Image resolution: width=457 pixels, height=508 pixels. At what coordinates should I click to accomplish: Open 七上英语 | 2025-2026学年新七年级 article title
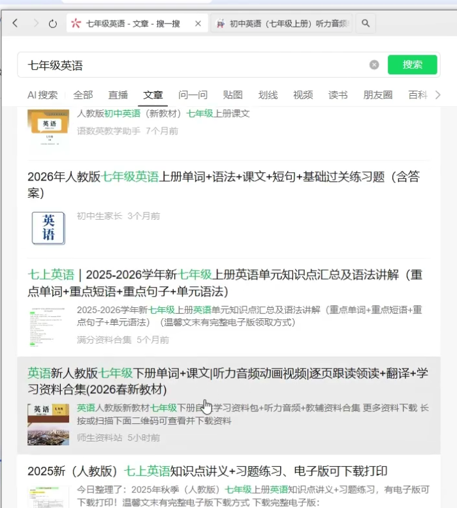point(225,283)
